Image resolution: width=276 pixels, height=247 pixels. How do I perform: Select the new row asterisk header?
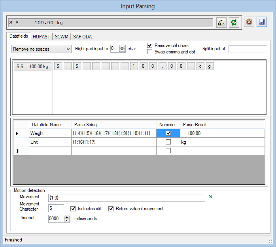coord(21,151)
